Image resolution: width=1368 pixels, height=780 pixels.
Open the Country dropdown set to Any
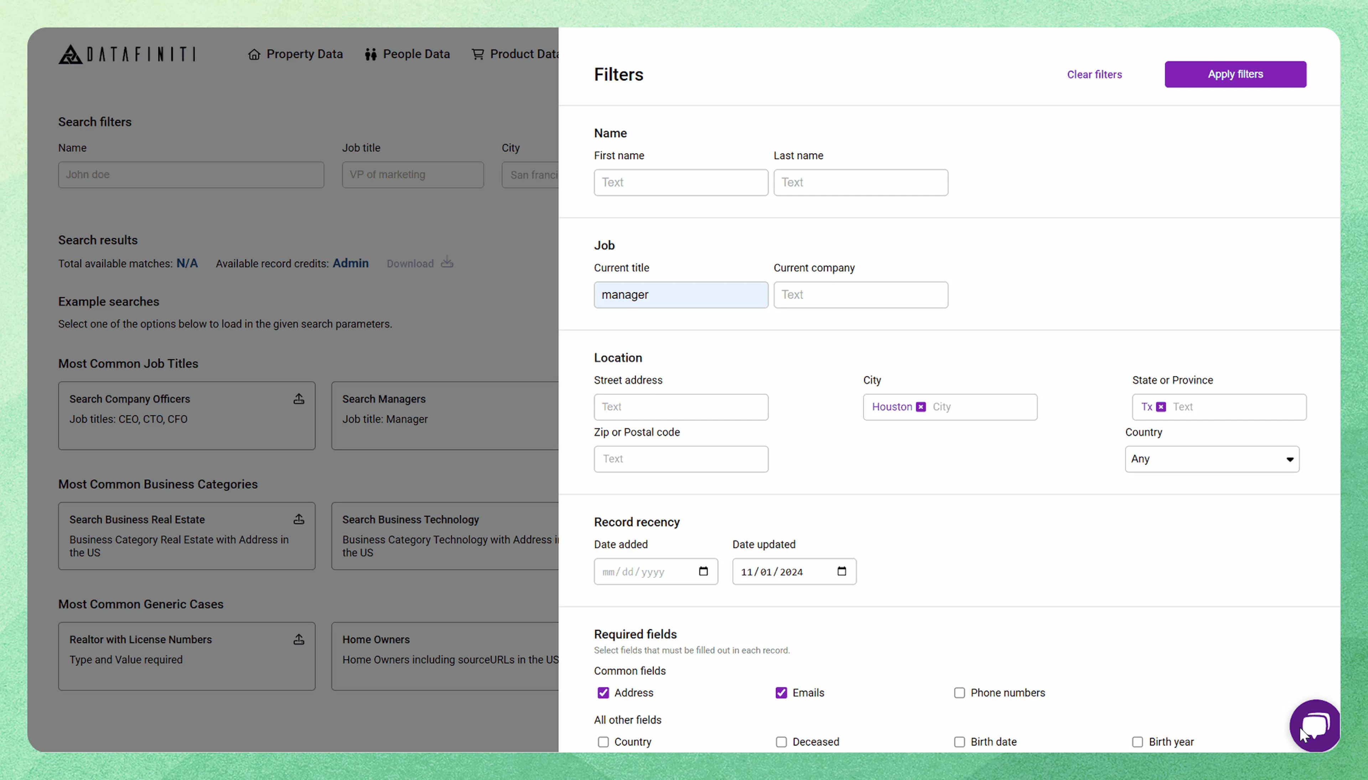click(x=1212, y=459)
